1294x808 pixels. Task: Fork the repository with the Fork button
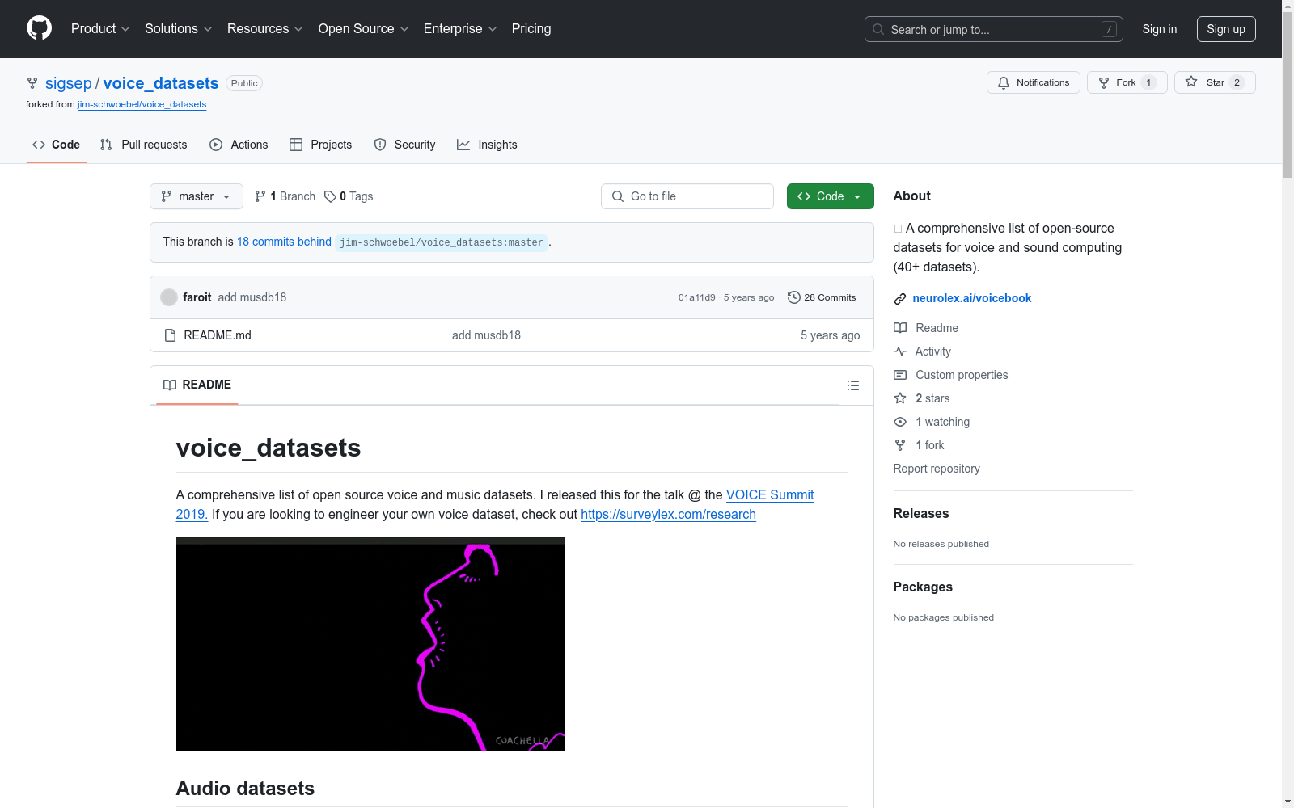pos(1127,82)
